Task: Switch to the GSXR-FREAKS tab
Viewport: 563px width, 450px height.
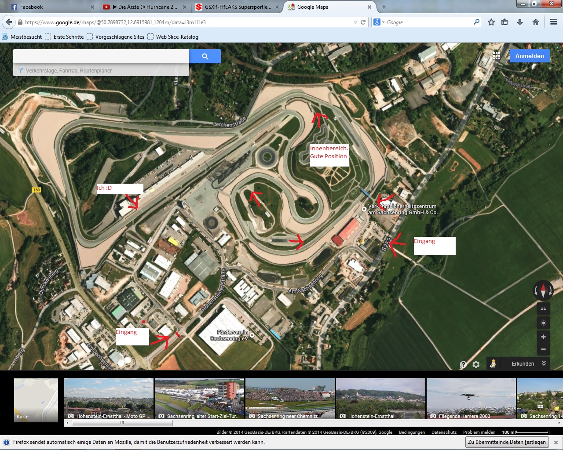Action: [238, 7]
